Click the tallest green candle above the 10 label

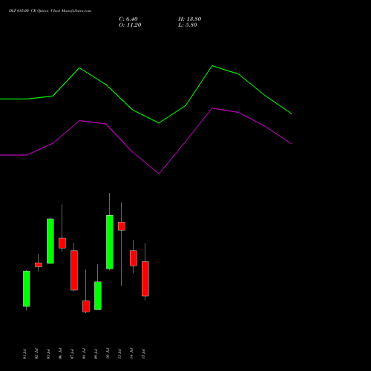(110, 242)
